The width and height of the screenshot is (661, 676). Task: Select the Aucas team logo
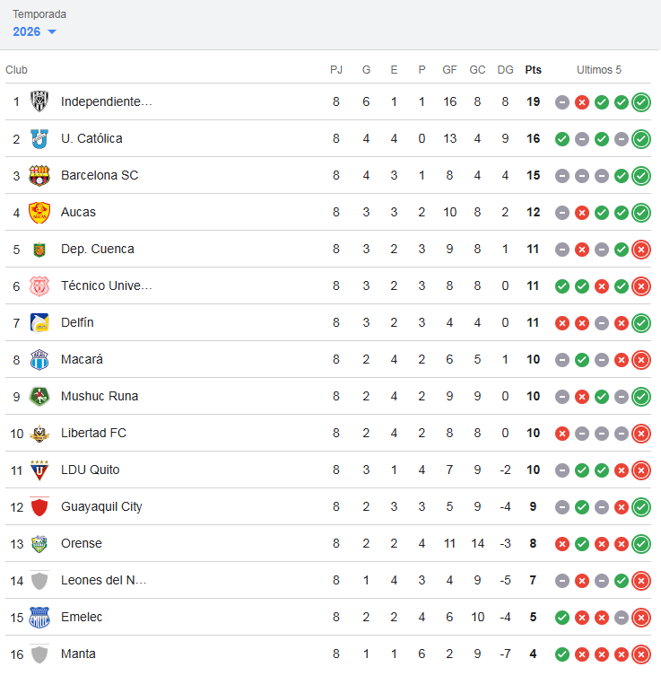coord(39,212)
